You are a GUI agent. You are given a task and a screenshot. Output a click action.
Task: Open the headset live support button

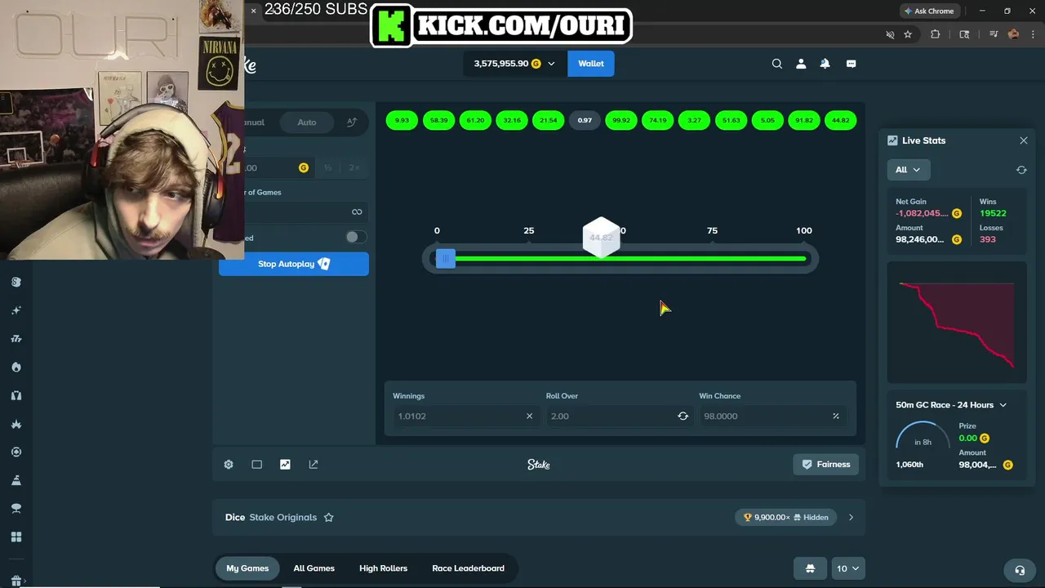click(x=1019, y=570)
